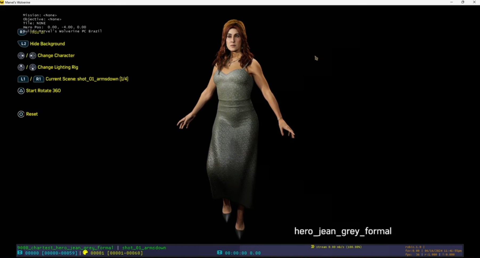Click the circle button icon beside Reset
Image resolution: width=480 pixels, height=258 pixels.
click(21, 114)
